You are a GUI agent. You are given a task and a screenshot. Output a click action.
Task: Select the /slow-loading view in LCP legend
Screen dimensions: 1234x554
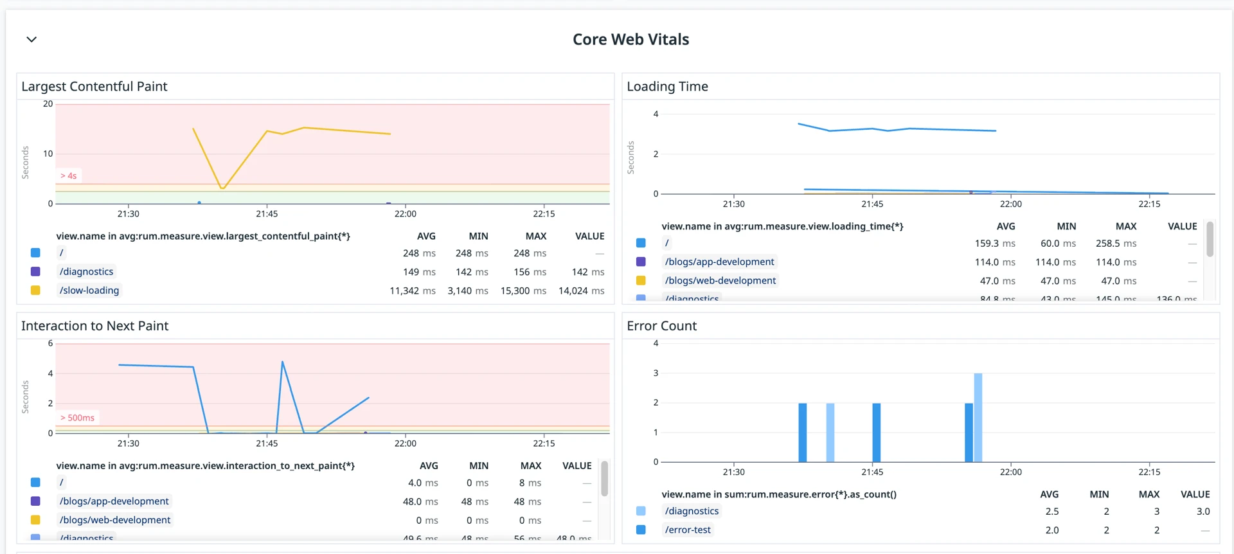tap(89, 290)
